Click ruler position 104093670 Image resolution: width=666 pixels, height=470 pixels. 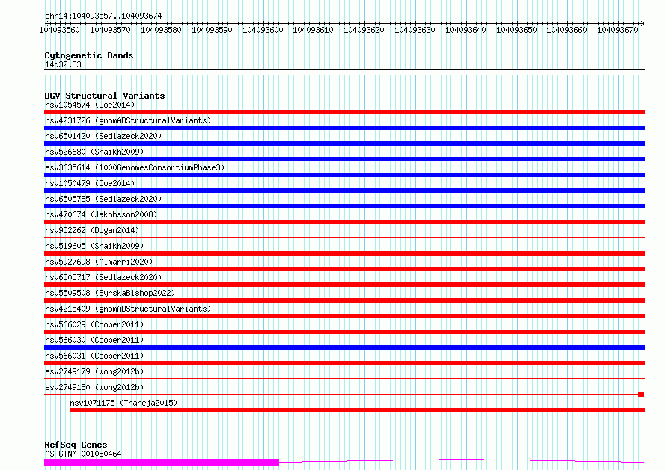617,30
